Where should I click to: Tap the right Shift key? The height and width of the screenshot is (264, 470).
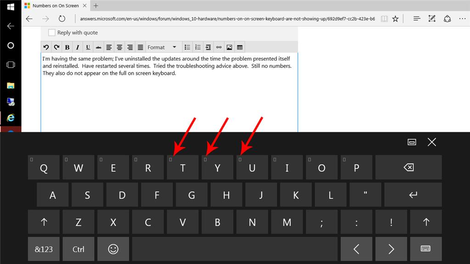[x=426, y=222]
